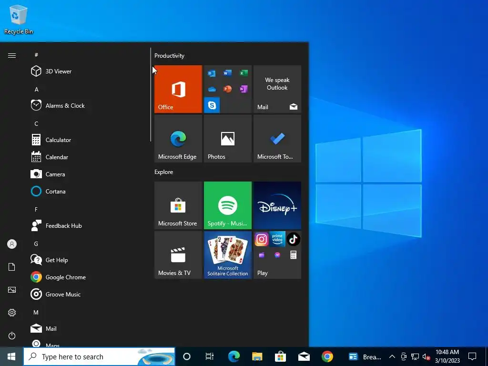Open Task View on taskbar
Viewport: 488px width, 366px height.
(x=210, y=356)
